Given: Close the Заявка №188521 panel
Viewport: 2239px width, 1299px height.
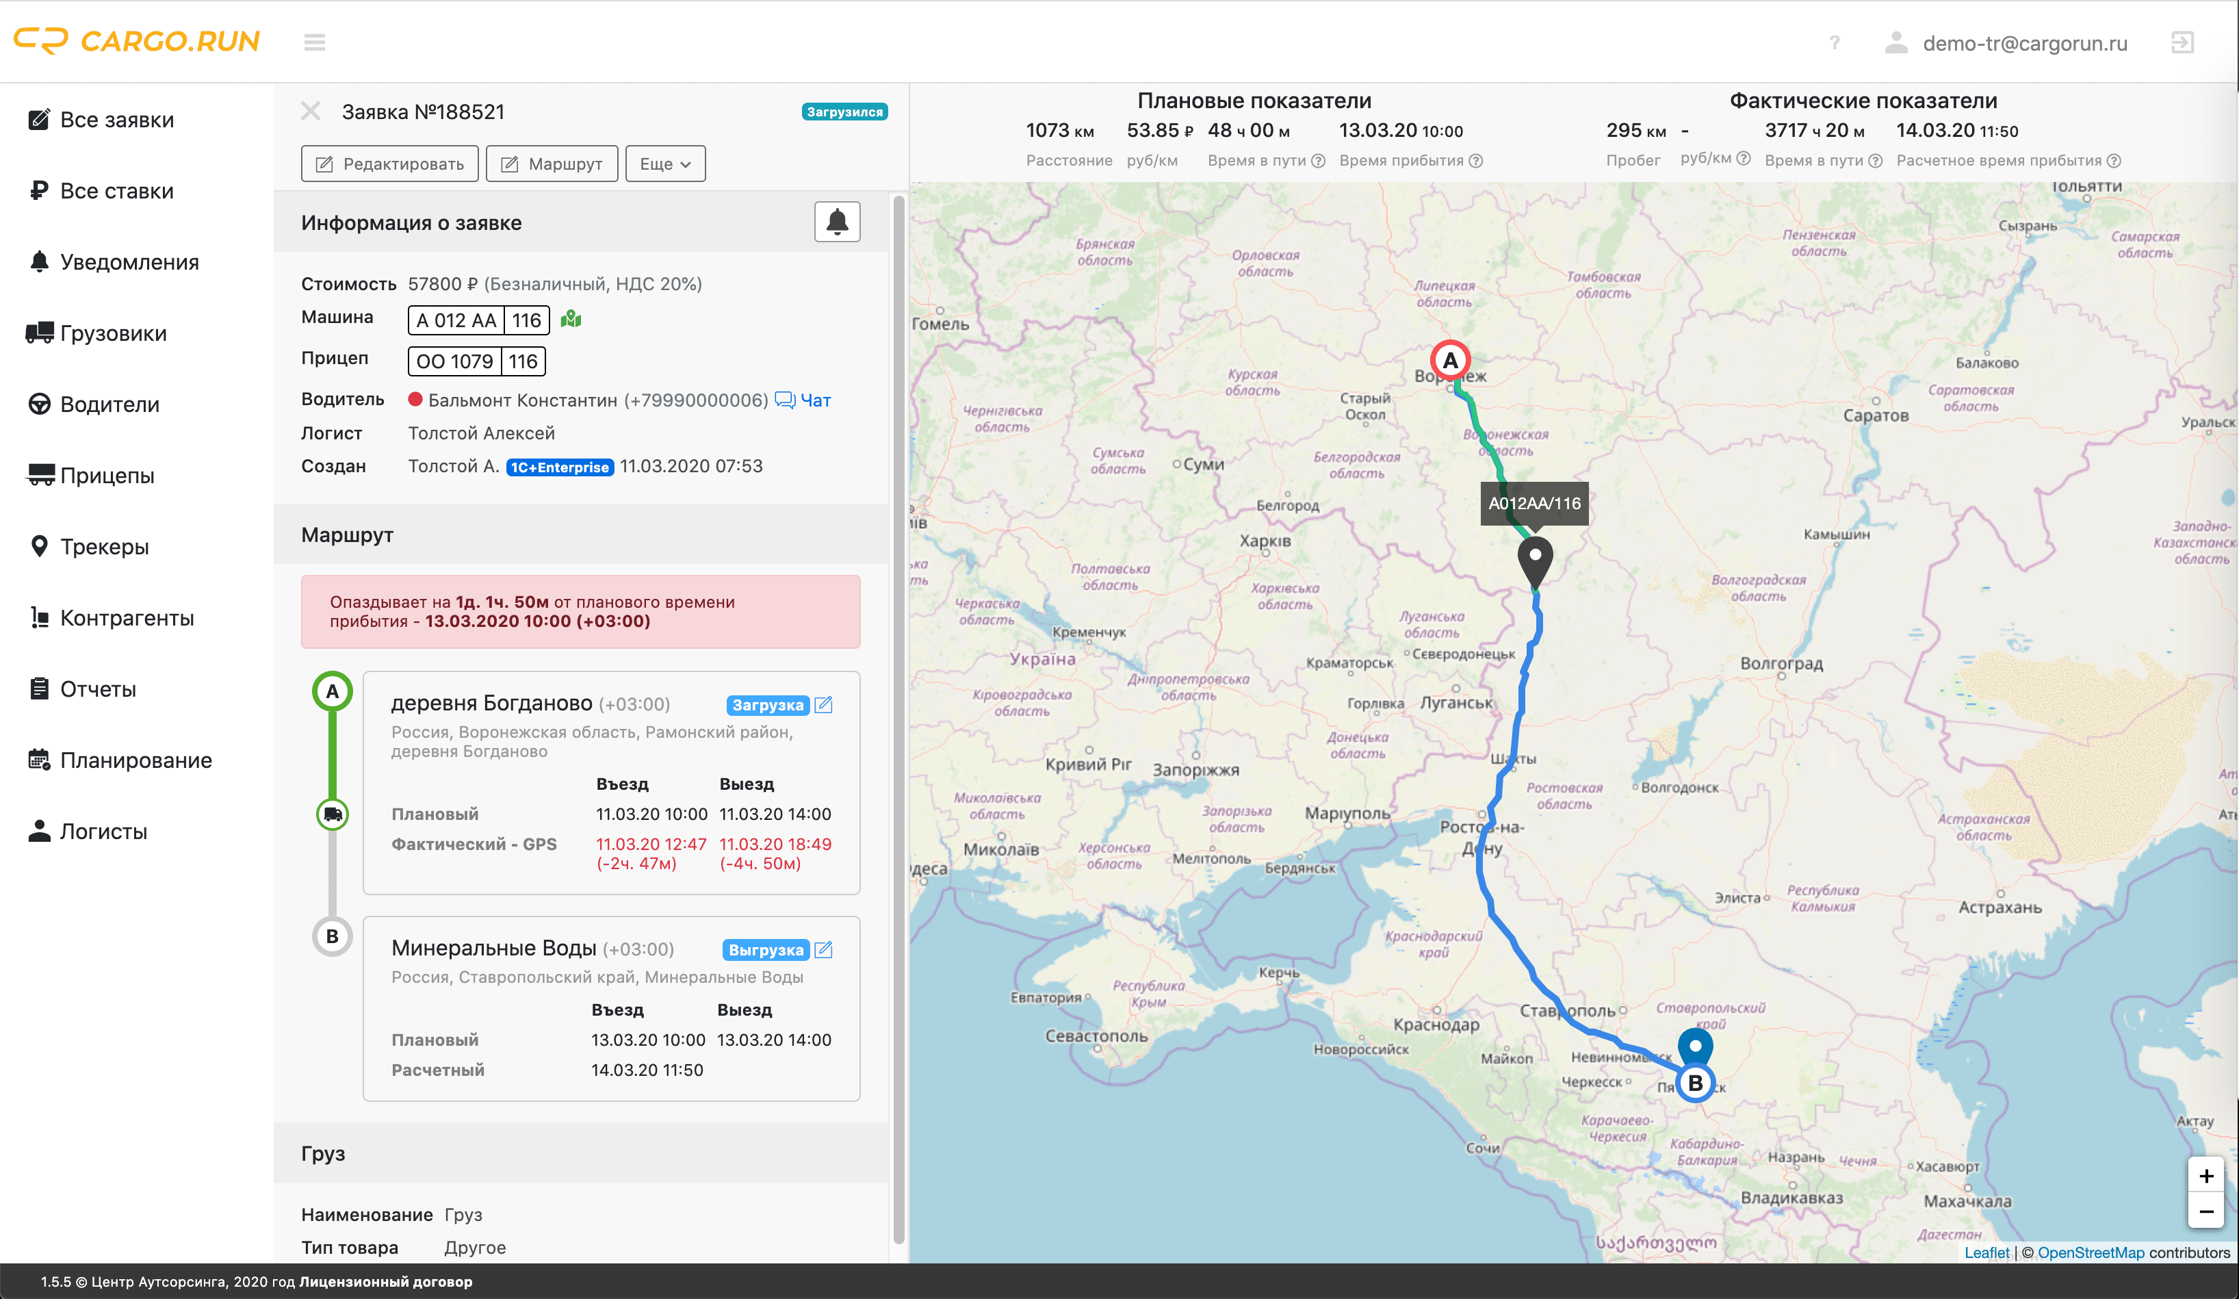Looking at the screenshot, I should pos(310,111).
